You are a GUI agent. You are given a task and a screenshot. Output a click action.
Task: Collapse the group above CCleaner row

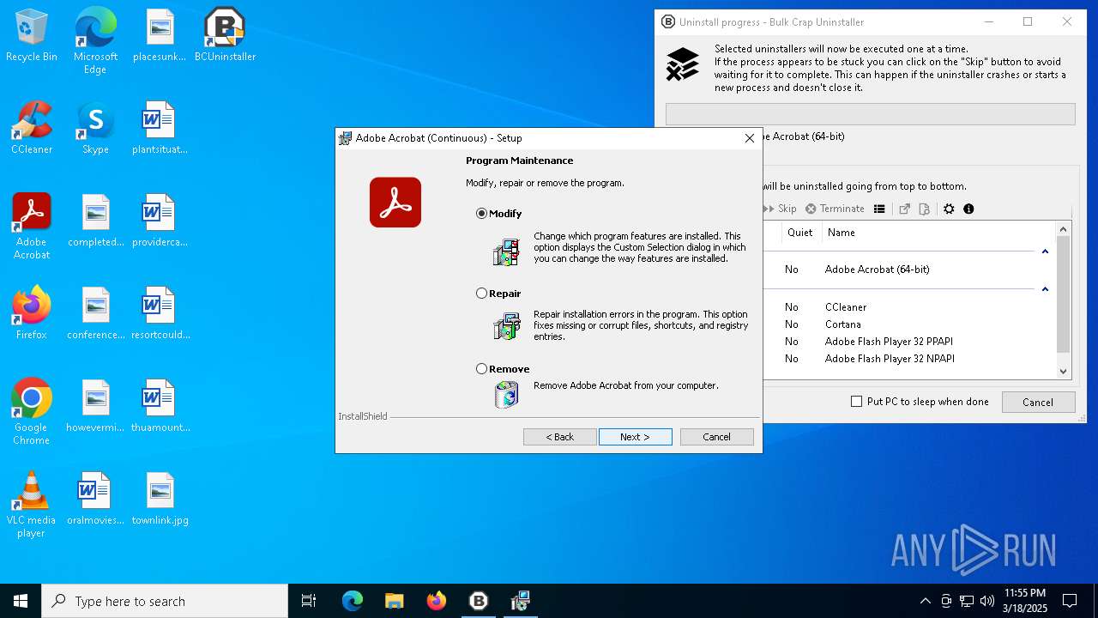(1045, 289)
